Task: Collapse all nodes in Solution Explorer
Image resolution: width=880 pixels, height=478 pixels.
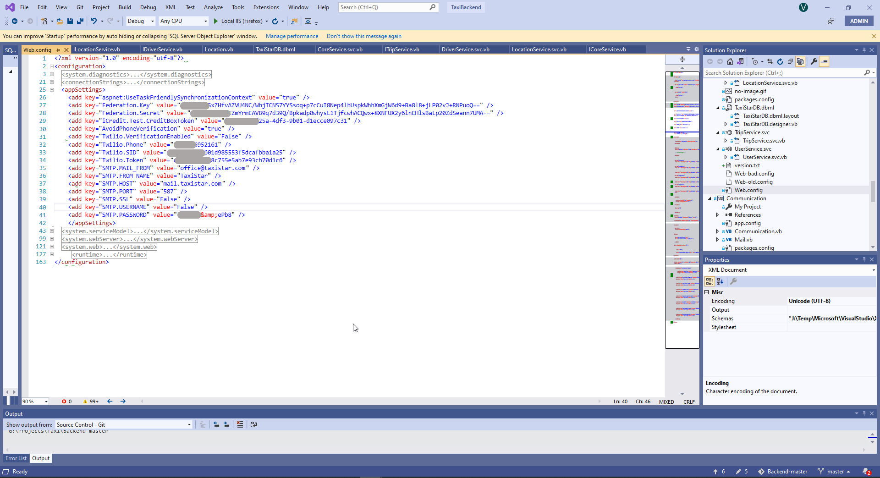Action: coord(790,61)
